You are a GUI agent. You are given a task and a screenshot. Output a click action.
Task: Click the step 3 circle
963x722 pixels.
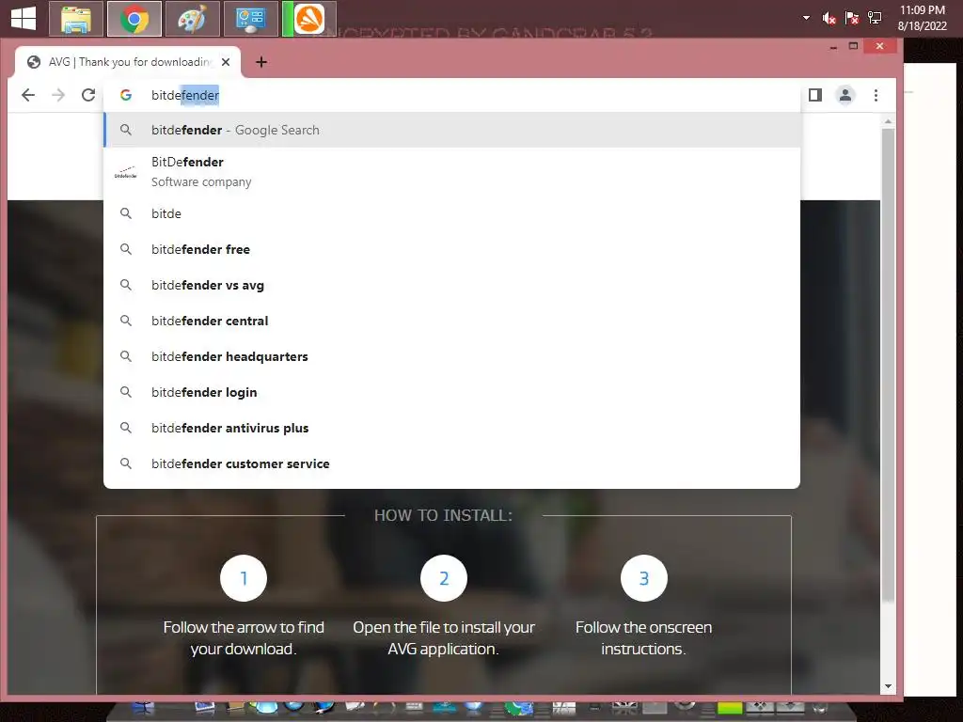(643, 578)
